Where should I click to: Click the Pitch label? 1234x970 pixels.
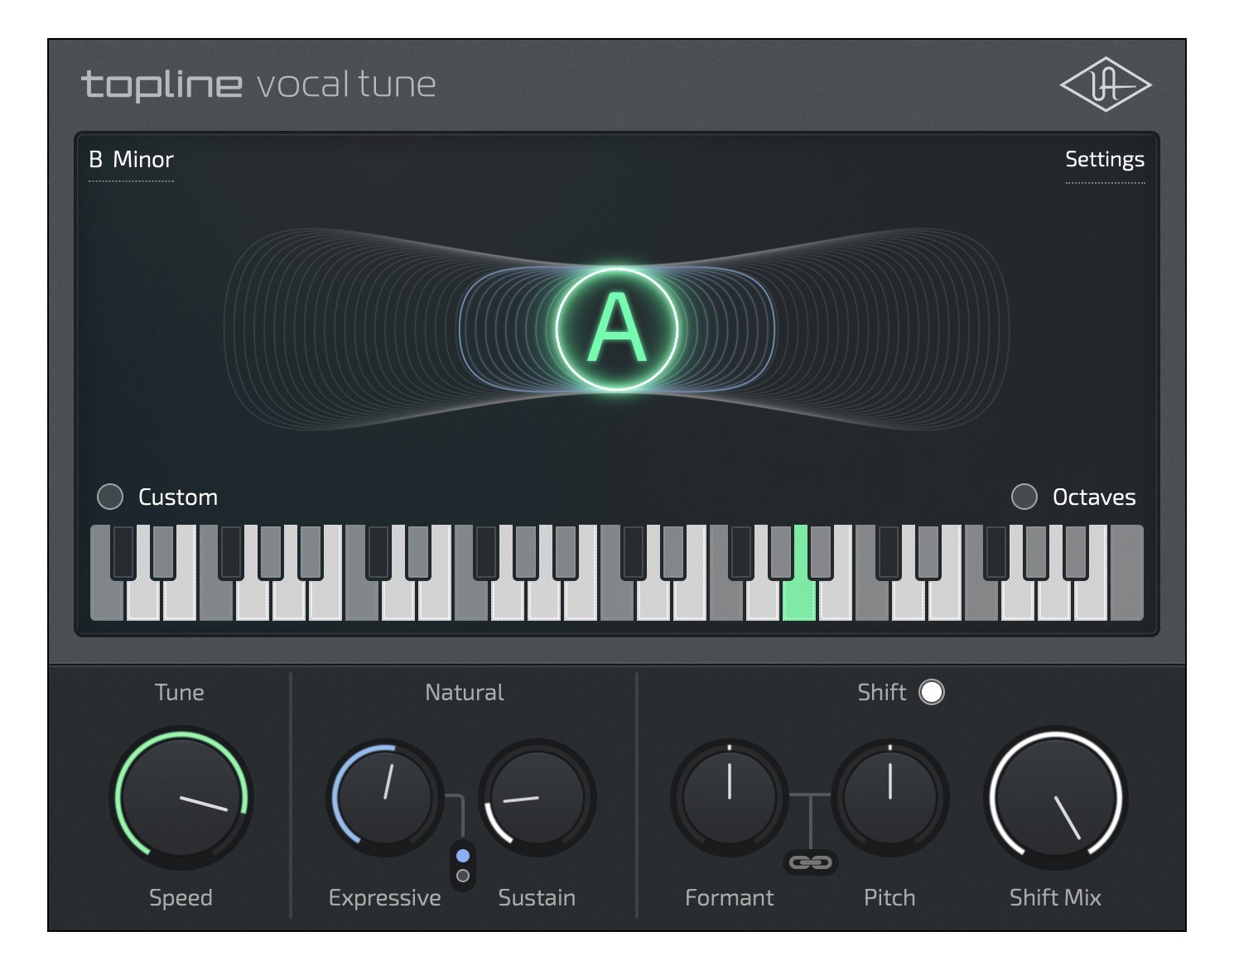889,898
